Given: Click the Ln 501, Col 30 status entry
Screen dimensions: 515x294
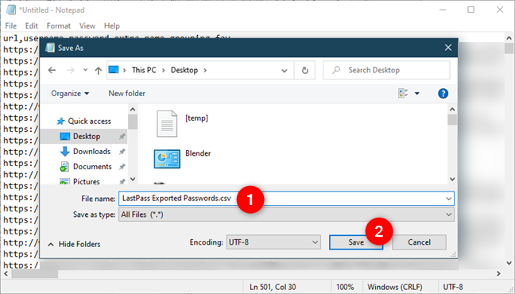Looking at the screenshot, I should pyautogui.click(x=273, y=287).
